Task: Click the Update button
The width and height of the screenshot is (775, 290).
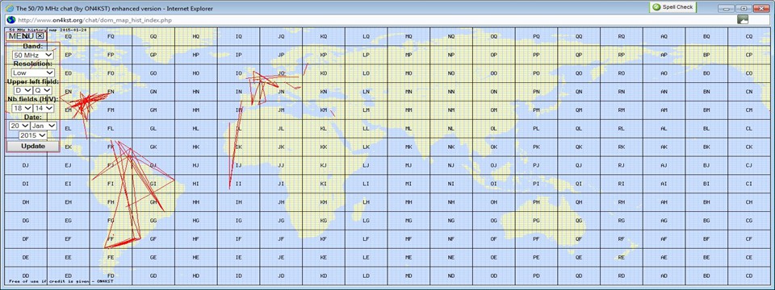Action: [33, 146]
